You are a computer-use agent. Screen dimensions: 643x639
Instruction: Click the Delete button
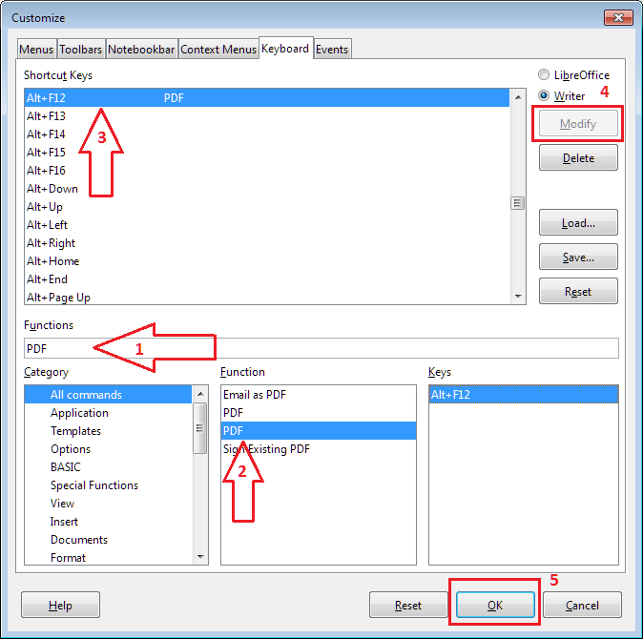[578, 158]
